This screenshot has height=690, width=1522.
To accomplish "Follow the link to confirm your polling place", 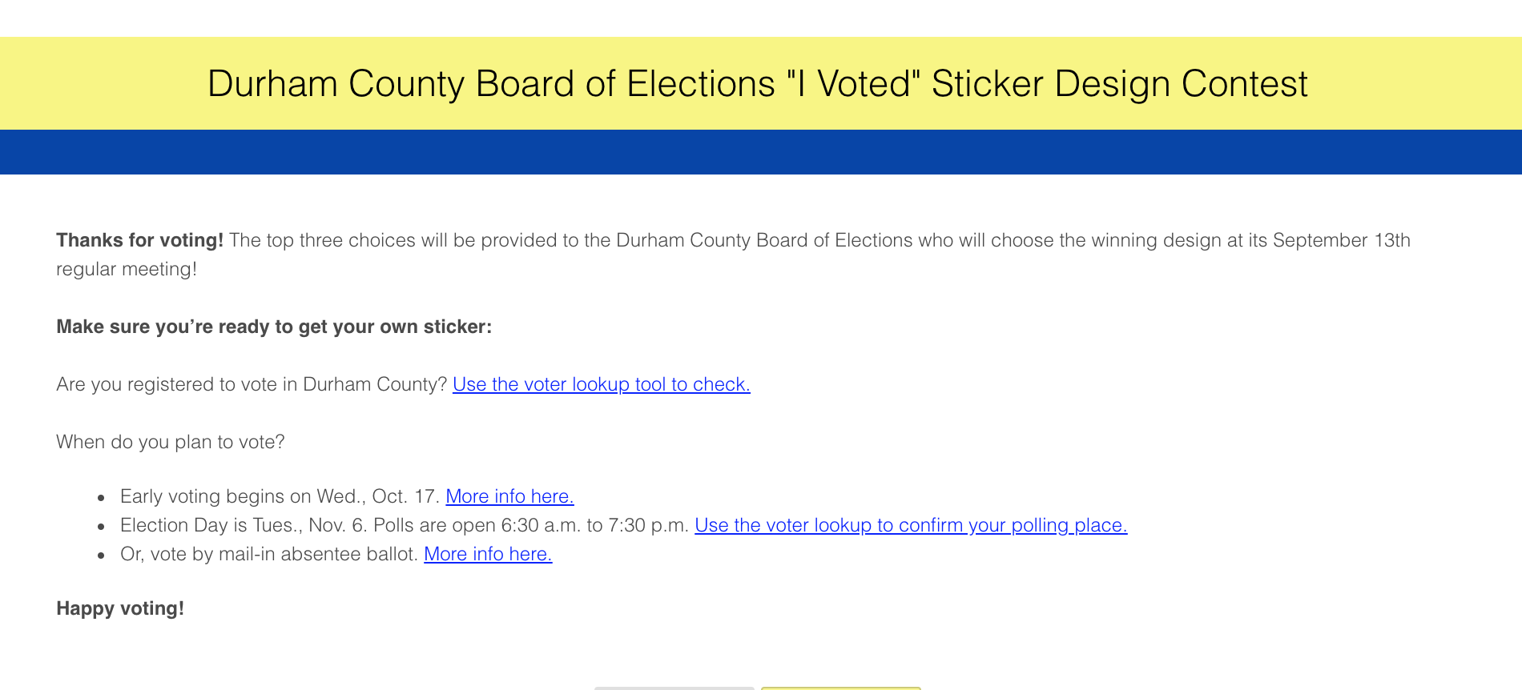I will (910, 526).
